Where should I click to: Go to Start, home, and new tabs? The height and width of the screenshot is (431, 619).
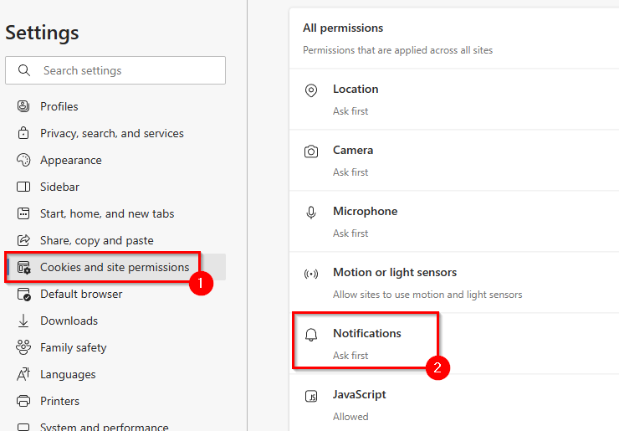point(107,213)
